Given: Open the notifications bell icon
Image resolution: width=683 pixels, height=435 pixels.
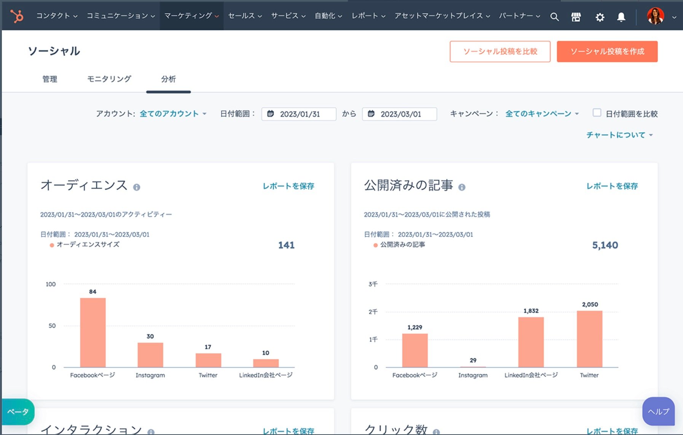Looking at the screenshot, I should (621, 17).
